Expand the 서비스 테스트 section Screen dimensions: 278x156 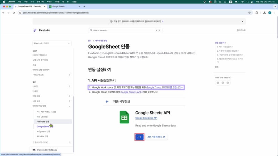[x=69, y=75]
